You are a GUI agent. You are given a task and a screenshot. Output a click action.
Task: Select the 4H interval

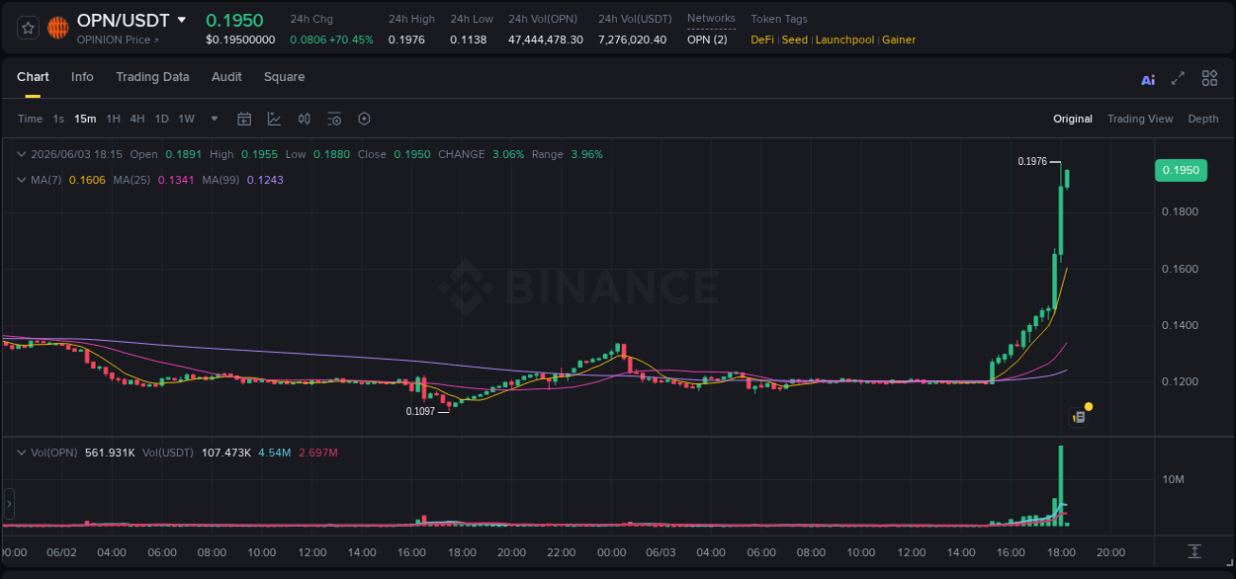(x=136, y=119)
